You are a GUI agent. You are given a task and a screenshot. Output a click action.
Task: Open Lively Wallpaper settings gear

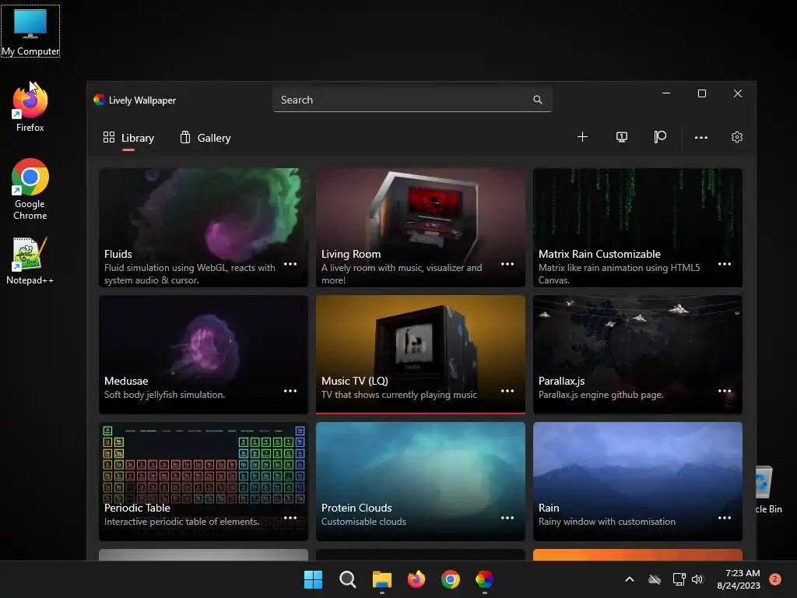[737, 137]
